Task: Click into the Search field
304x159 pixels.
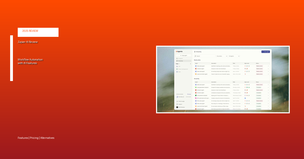Action: pos(205,56)
